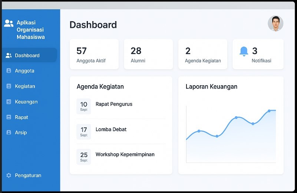The width and height of the screenshot is (297, 193).
Task: Select Keuangan in the sidebar
Action: tap(26, 102)
